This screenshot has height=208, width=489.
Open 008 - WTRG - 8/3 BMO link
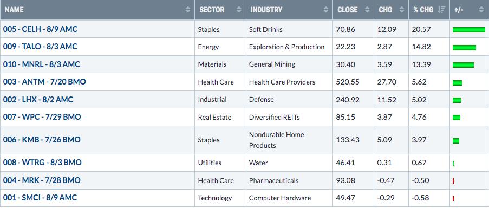tap(42, 162)
